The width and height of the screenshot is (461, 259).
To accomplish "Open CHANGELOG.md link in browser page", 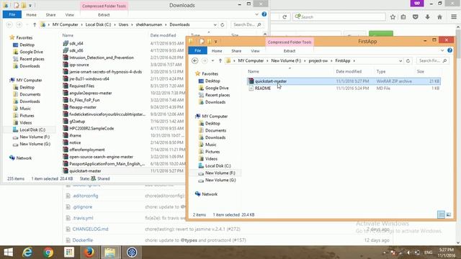I will [x=90, y=229].
